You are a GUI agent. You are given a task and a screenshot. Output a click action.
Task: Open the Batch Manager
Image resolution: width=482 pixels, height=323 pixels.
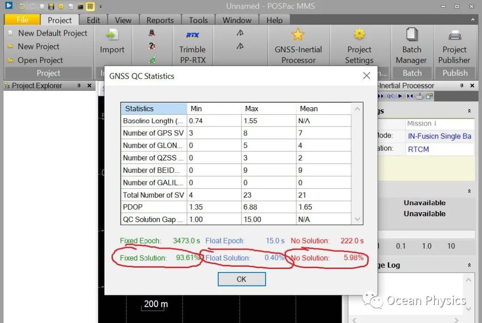[x=411, y=35]
